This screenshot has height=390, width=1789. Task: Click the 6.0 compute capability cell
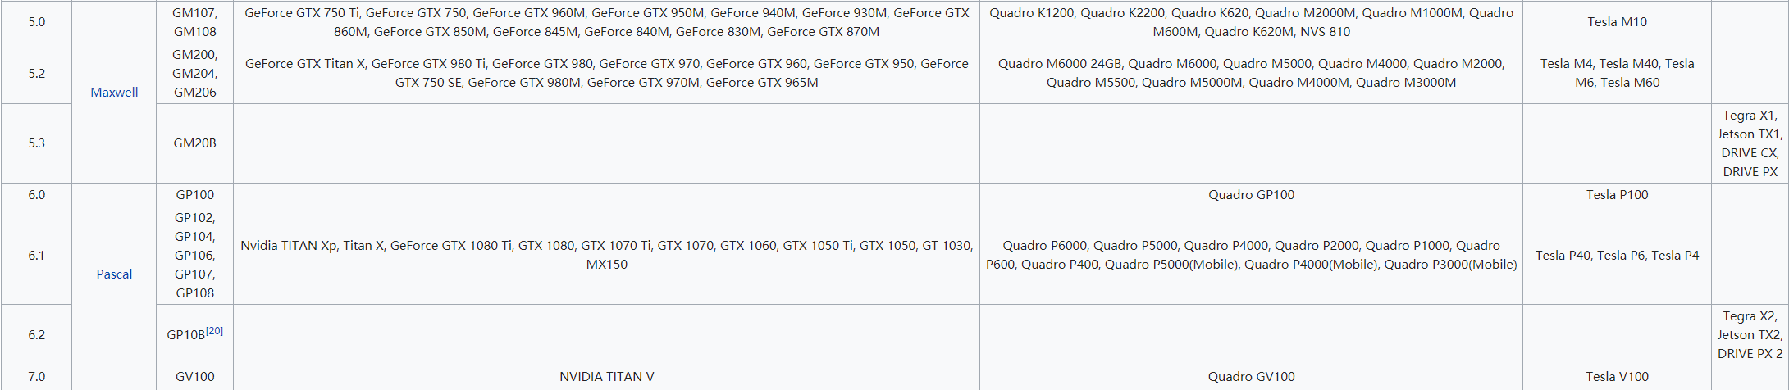pos(37,194)
